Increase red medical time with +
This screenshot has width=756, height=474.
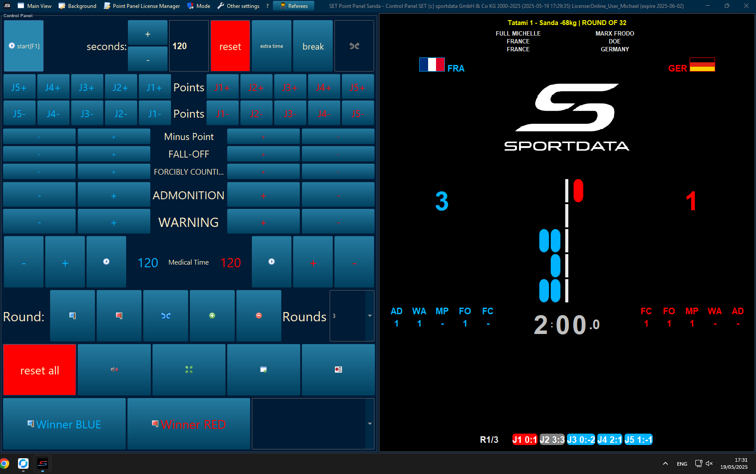[313, 262]
